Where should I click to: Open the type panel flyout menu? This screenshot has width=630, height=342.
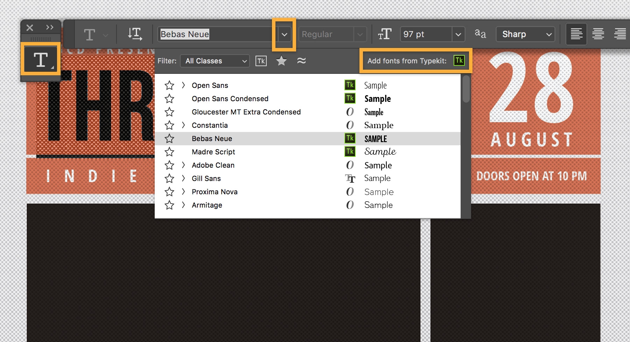coord(49,27)
